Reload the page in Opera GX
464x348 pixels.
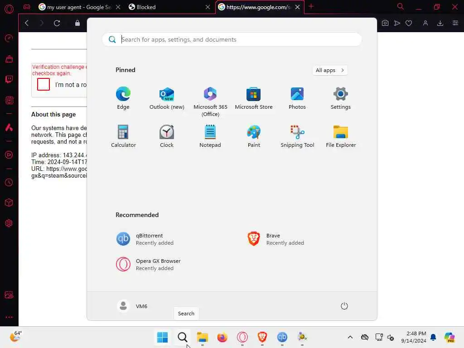click(57, 23)
